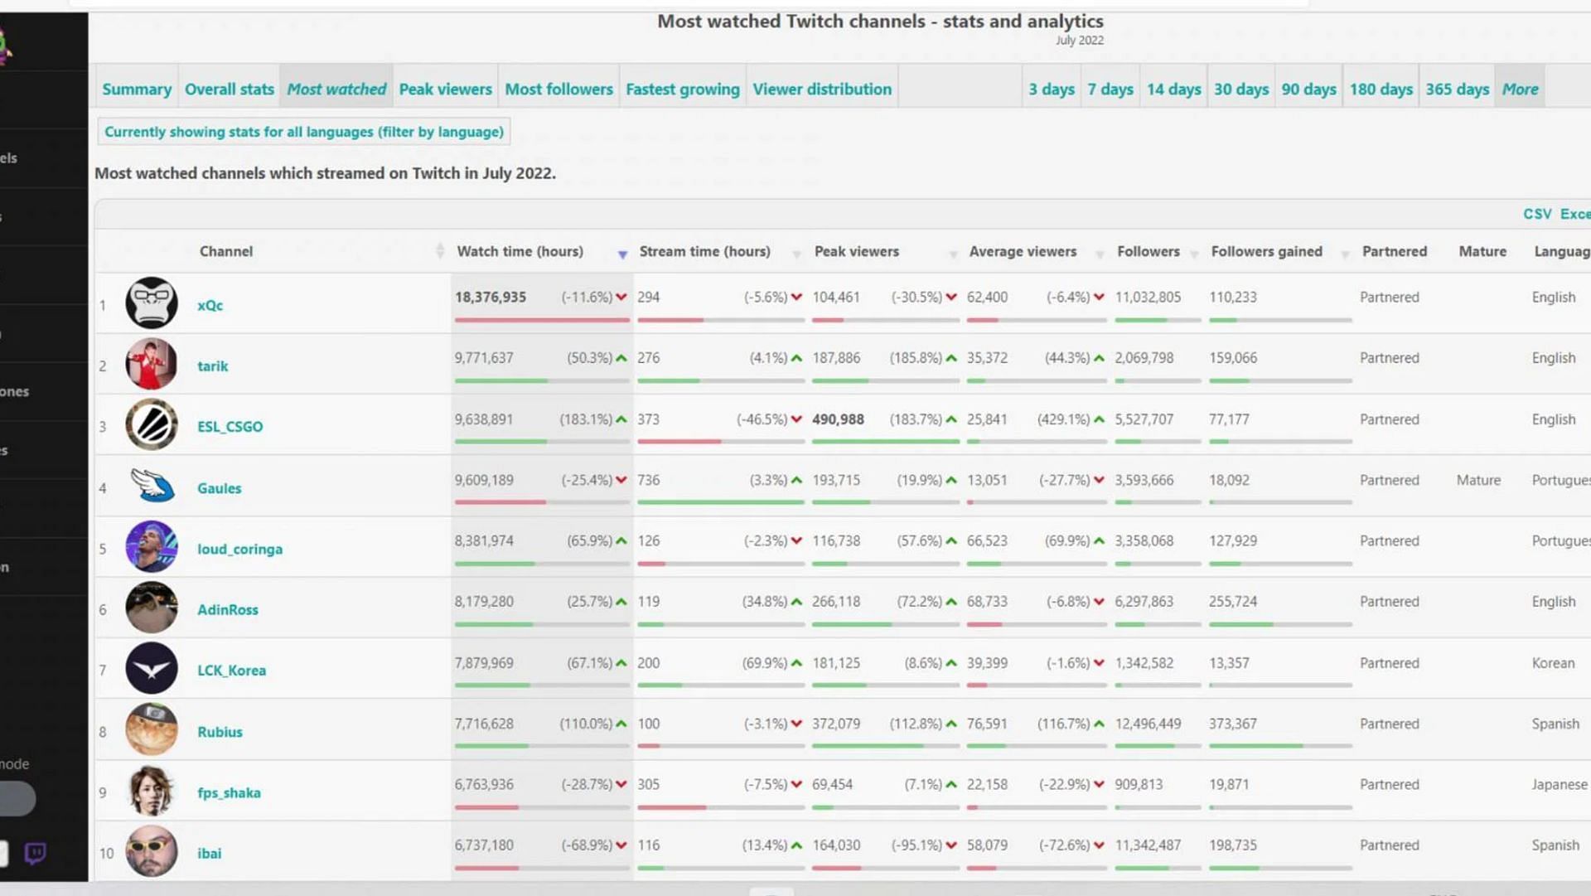Open the xQc channel link

[x=210, y=305]
